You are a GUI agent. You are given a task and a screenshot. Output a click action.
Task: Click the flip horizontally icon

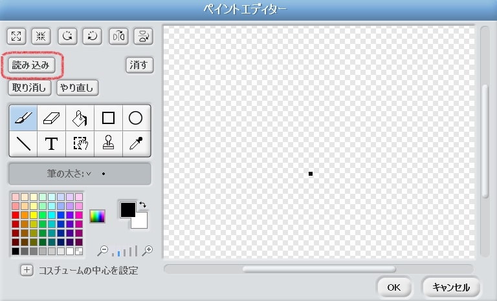[118, 36]
